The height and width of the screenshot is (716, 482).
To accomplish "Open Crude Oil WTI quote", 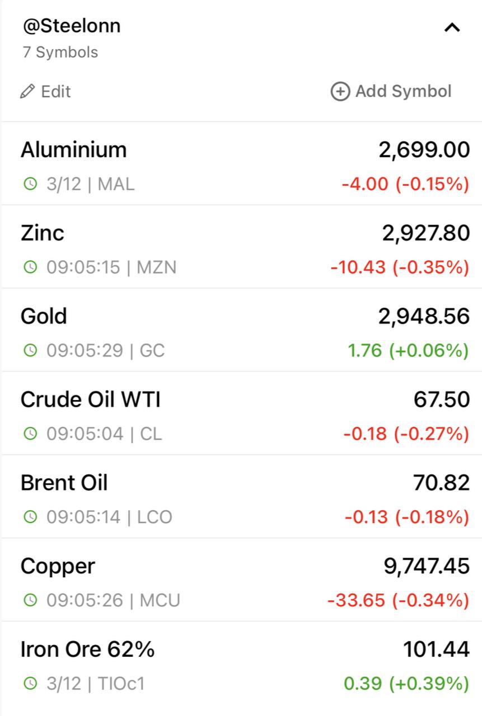I will (x=241, y=413).
